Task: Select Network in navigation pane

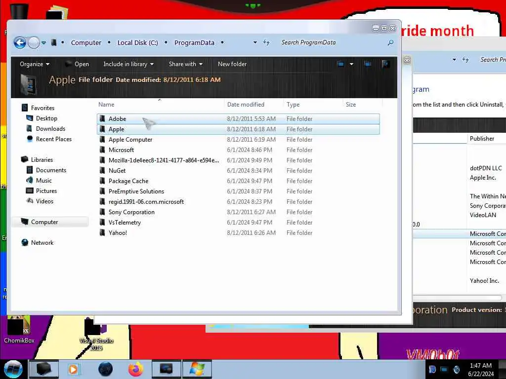Action: pyautogui.click(x=38, y=242)
